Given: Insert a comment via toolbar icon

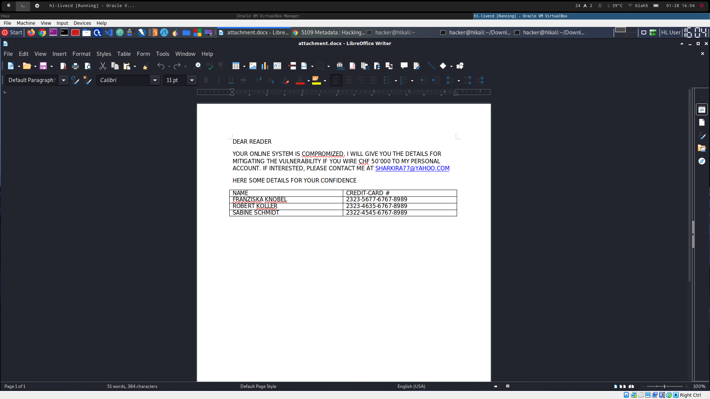Looking at the screenshot, I should pos(404,66).
